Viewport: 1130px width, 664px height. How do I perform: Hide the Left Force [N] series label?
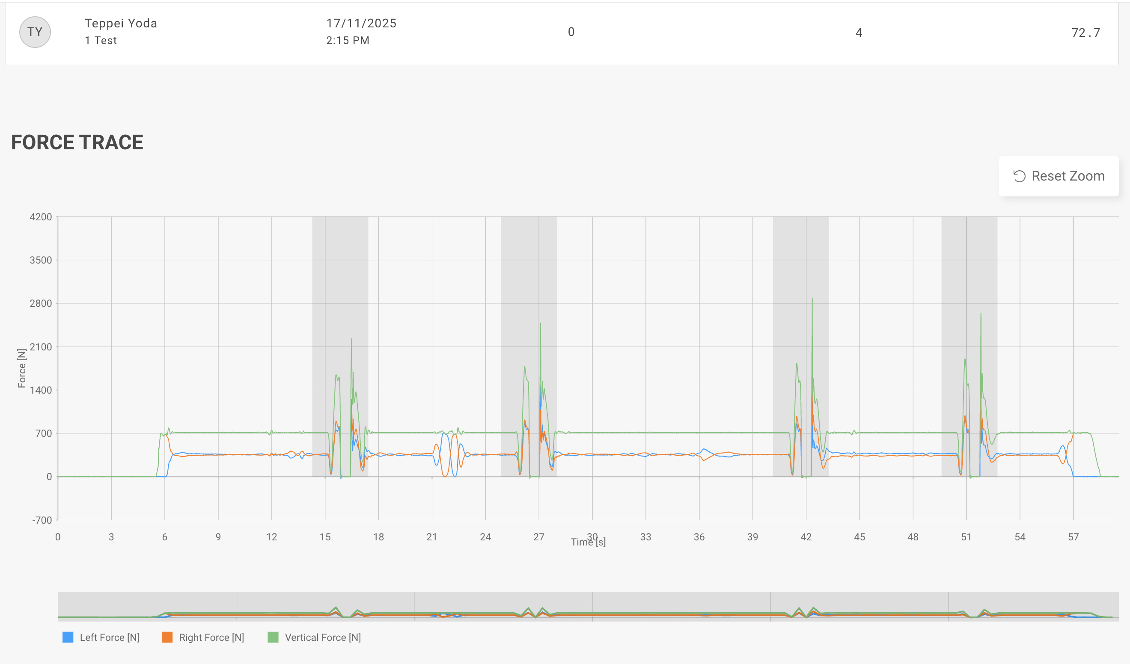110,637
